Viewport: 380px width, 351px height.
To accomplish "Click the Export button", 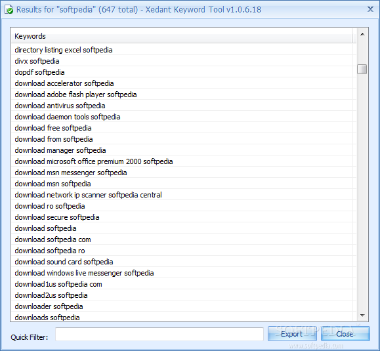I will click(292, 334).
